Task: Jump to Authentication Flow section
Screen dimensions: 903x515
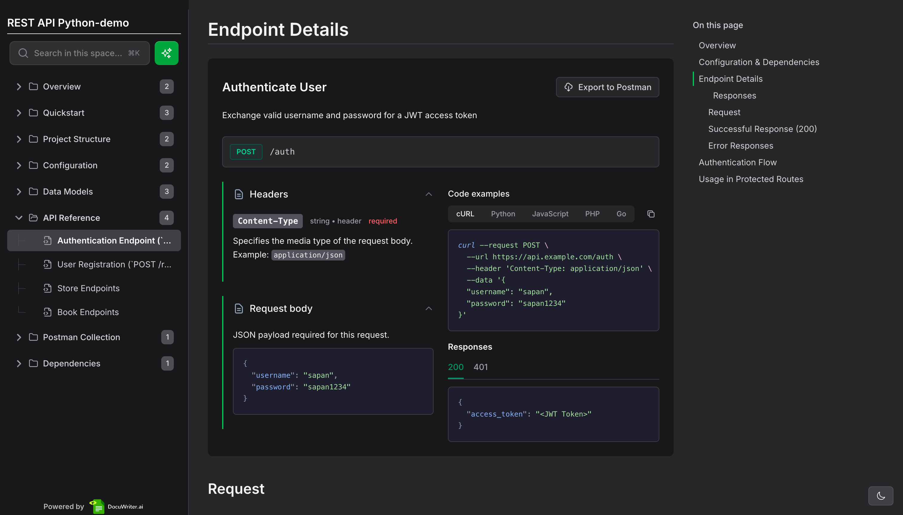Action: 738,162
